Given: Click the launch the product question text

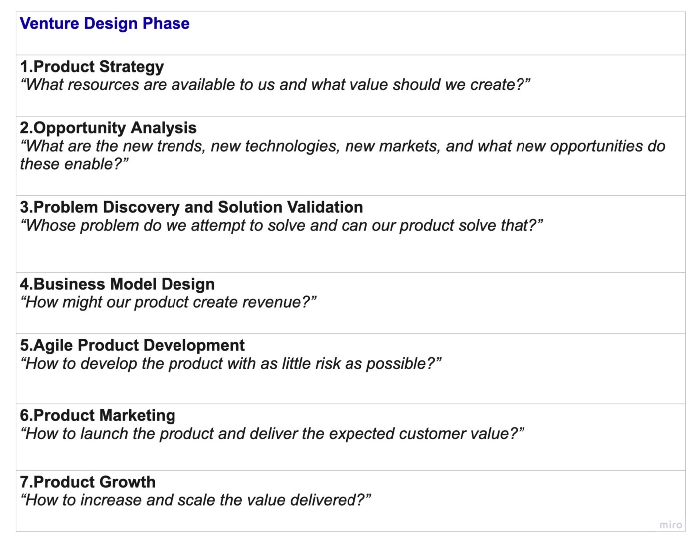Looking at the screenshot, I should [x=272, y=433].
